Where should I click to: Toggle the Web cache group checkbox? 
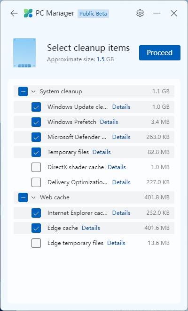[23, 197]
